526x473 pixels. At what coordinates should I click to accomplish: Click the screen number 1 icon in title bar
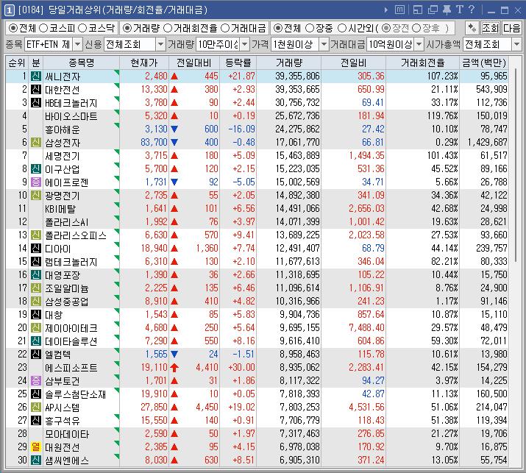pos(9,11)
